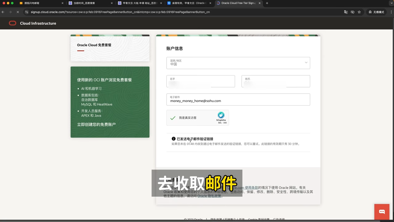Click the info icon beside verification message
Viewport: 394px width, 222px height.
click(x=174, y=139)
